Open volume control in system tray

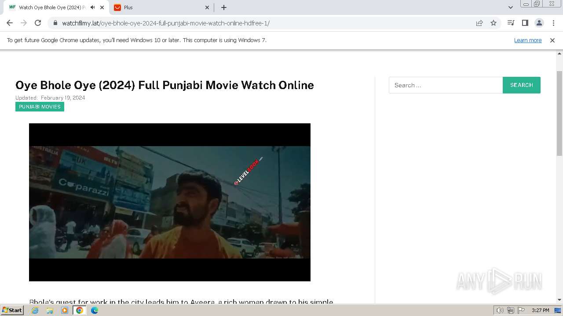pyautogui.click(x=500, y=310)
